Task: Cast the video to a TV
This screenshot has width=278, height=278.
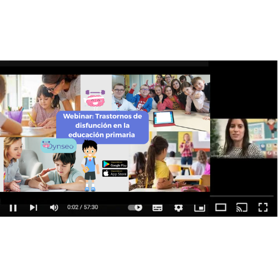Action: (242, 207)
